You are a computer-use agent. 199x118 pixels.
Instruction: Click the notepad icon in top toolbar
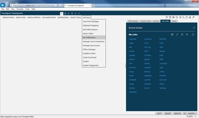point(167,17)
